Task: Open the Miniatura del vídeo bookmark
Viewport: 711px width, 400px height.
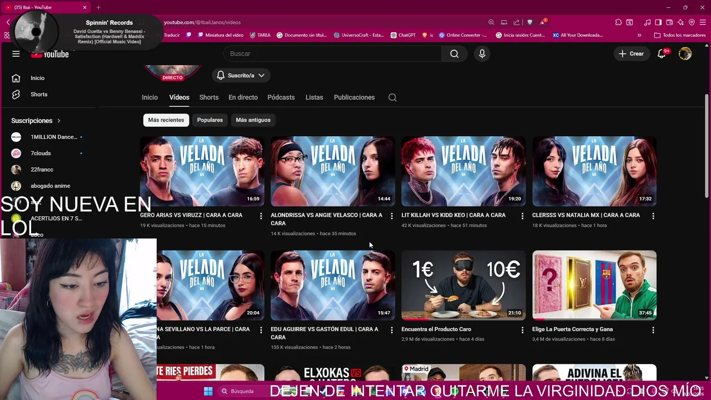Action: (221, 35)
